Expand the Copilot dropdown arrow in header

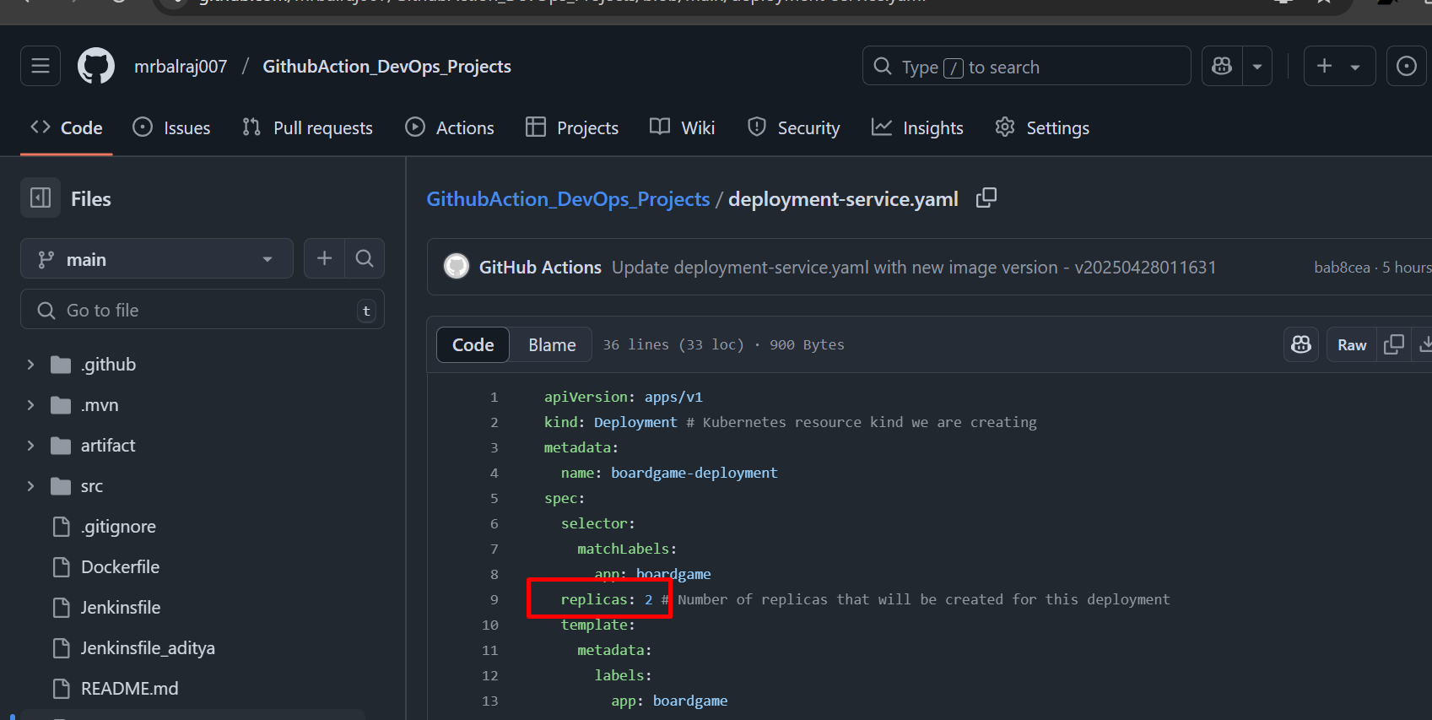click(x=1256, y=66)
